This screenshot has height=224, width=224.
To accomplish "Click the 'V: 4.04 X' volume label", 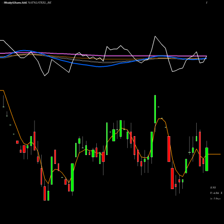I will point(216,193).
